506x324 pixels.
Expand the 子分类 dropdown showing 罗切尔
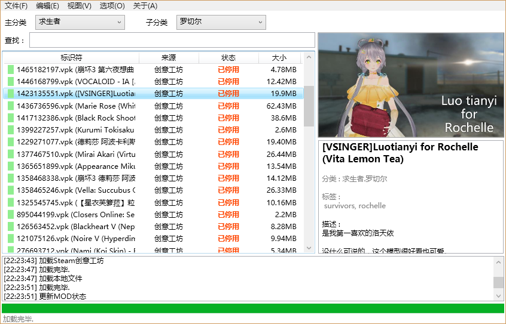click(221, 22)
